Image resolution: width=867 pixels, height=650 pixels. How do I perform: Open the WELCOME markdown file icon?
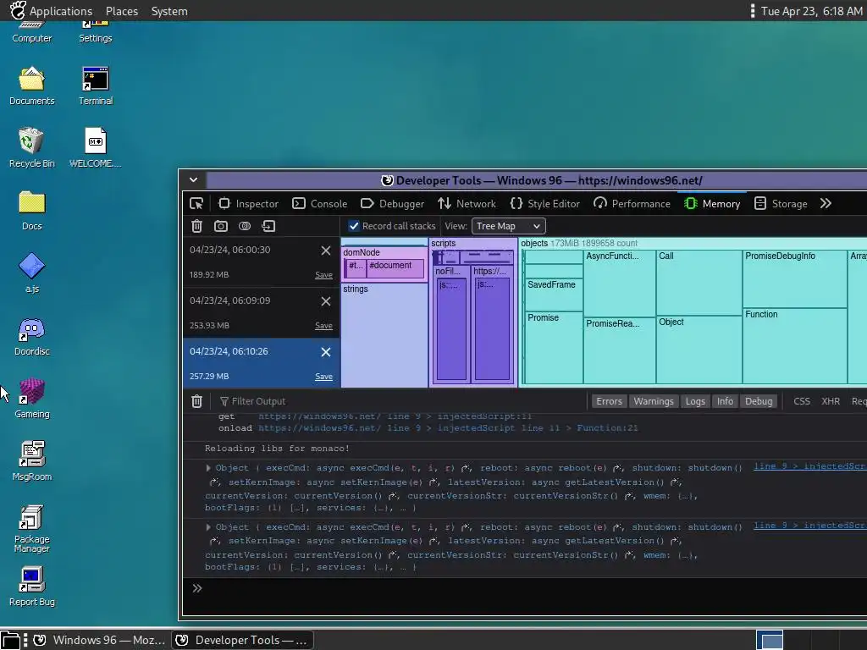pos(95,147)
